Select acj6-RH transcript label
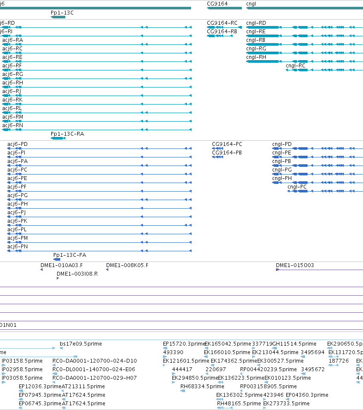The image size is (363, 410). (x=12, y=83)
